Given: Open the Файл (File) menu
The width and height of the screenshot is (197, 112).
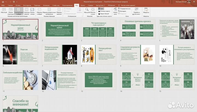Looking at the screenshot, I should click(3, 5).
